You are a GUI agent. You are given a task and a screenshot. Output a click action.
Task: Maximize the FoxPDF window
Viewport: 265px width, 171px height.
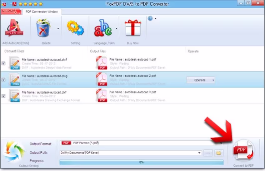pos(248,3)
